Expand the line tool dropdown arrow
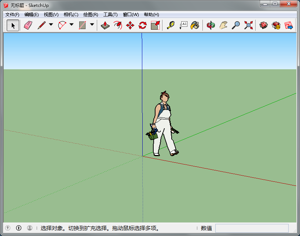Image resolution: width=300 pixels, height=236 pixels. [x=51, y=25]
